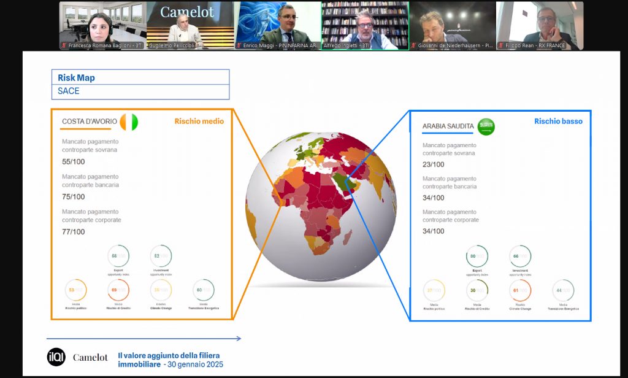Click Arabia Saudita "controparte sovrana" payment label
This screenshot has height=378, width=628.
(x=450, y=149)
